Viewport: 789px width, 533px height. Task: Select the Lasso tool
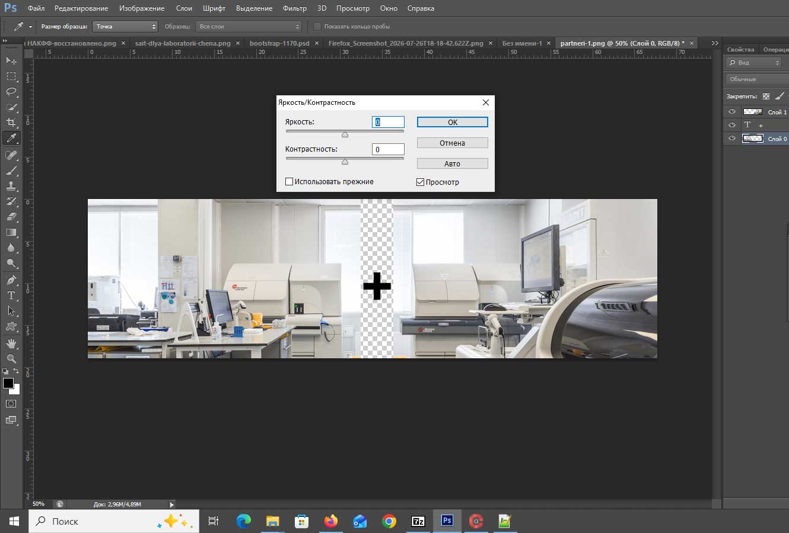[11, 92]
